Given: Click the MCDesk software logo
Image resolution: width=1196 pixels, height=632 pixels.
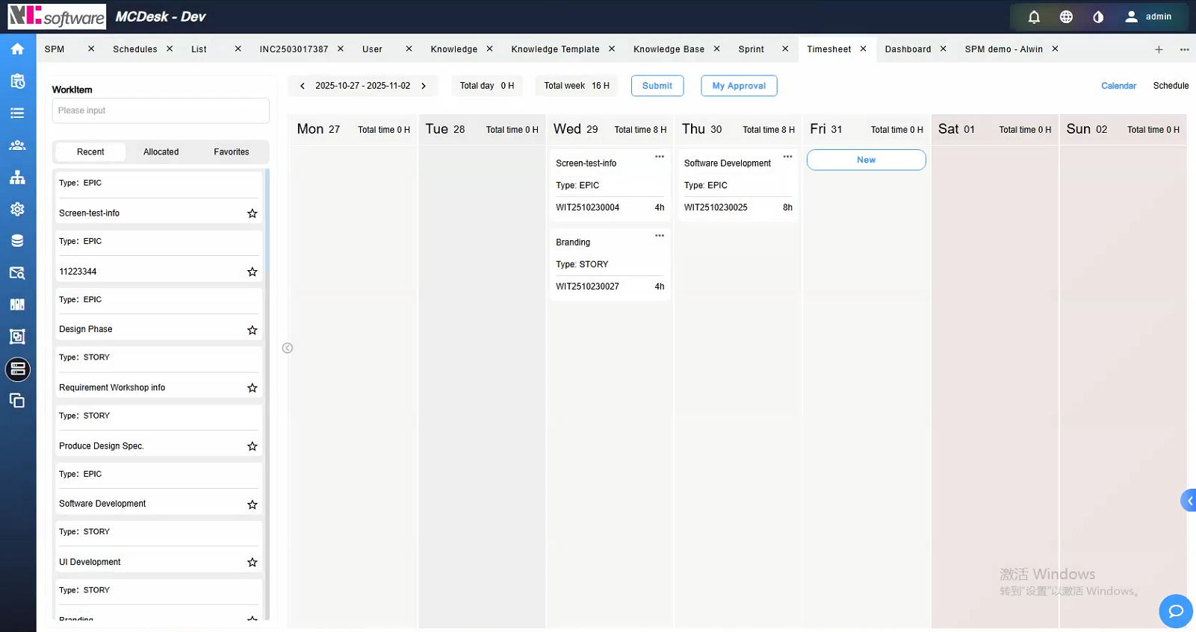Looking at the screenshot, I should point(58,16).
